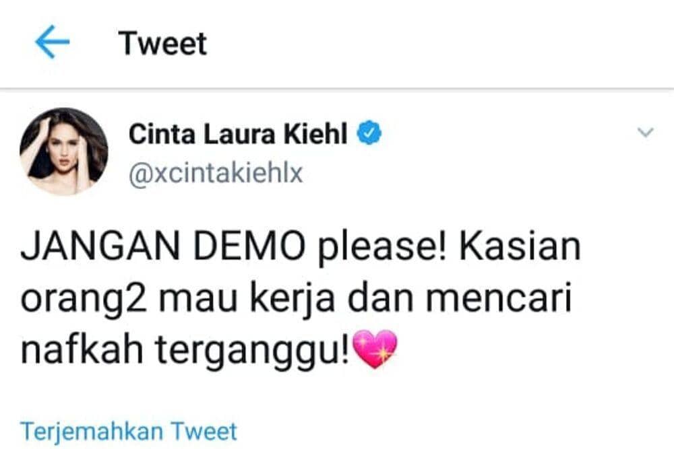Open the tweet options chevron menu
The height and width of the screenshot is (449, 674).
click(645, 132)
